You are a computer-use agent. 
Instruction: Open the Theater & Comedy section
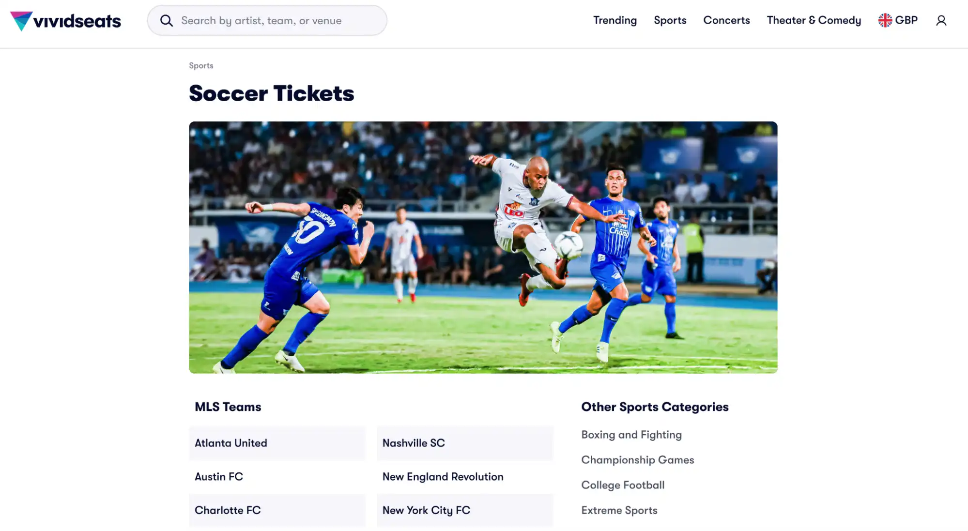click(814, 20)
